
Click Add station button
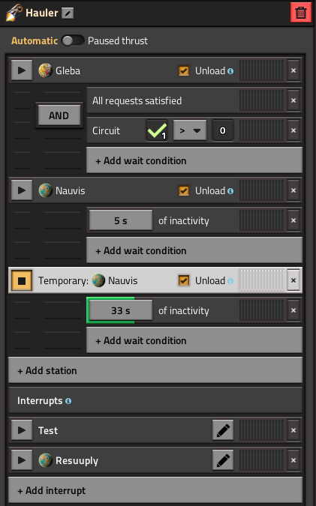point(155,370)
